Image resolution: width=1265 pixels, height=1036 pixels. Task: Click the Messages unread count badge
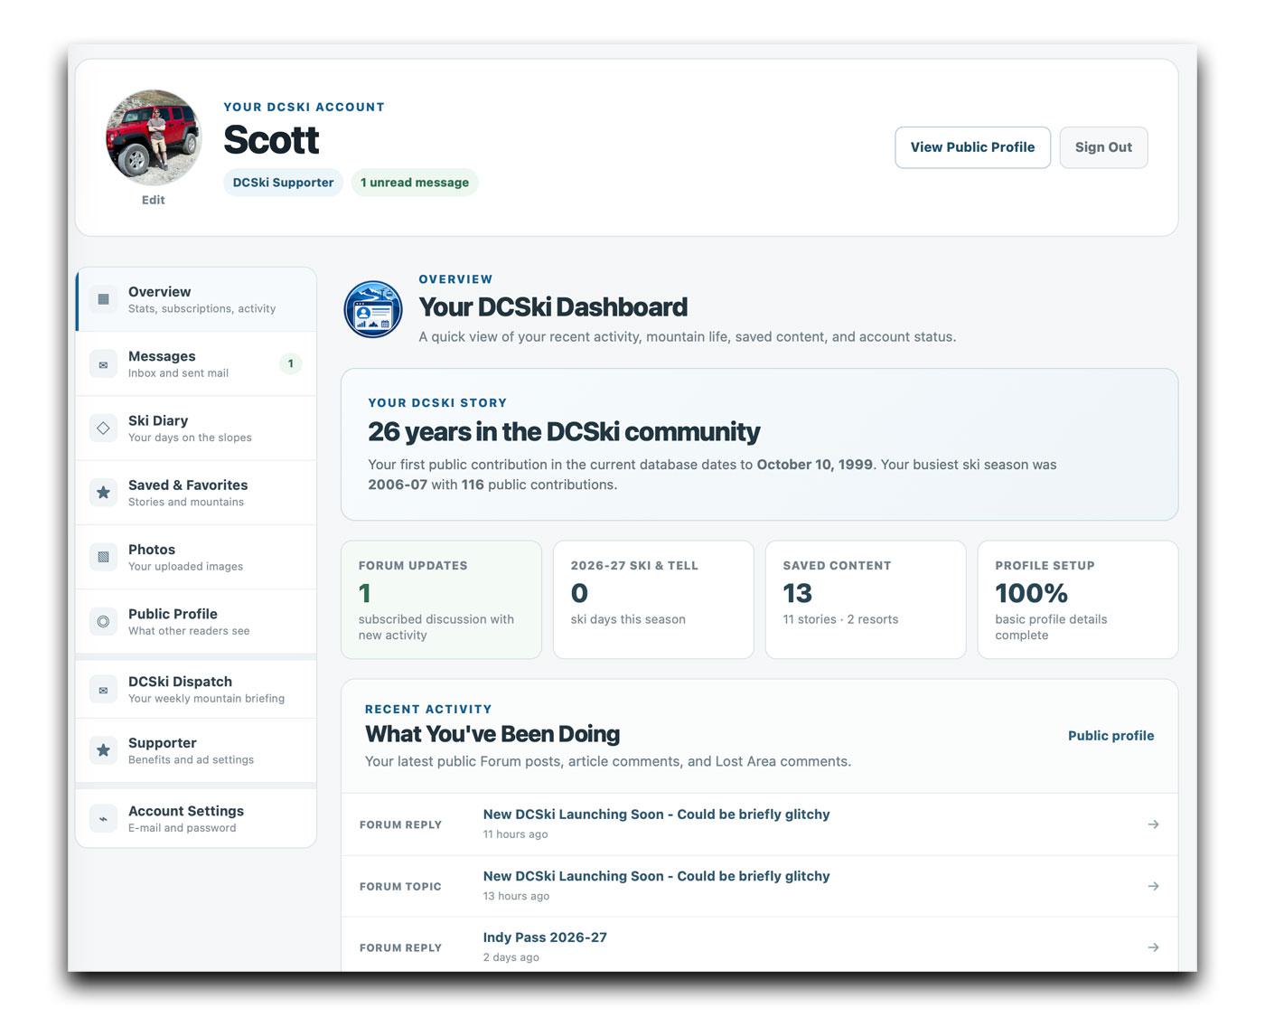pos(290,363)
